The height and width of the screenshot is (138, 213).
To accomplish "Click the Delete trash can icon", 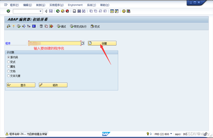I will point(41,26).
